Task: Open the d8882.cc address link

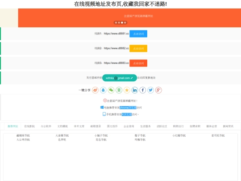Action: point(116,48)
